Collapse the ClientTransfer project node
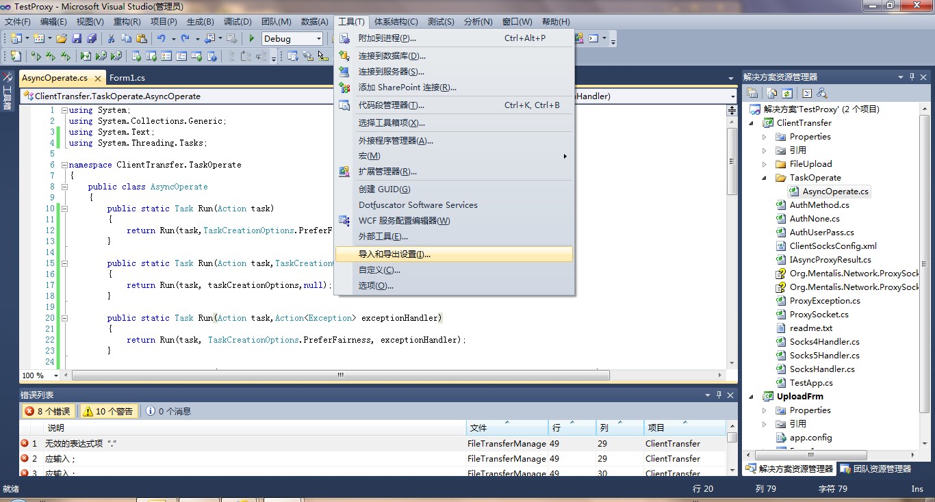This screenshot has height=502, width=935. (752, 123)
